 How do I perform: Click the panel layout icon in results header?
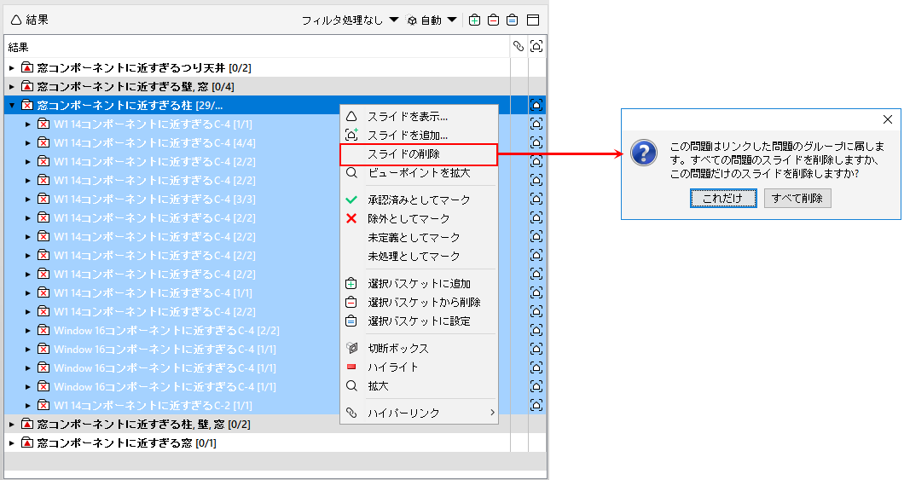pos(533,20)
